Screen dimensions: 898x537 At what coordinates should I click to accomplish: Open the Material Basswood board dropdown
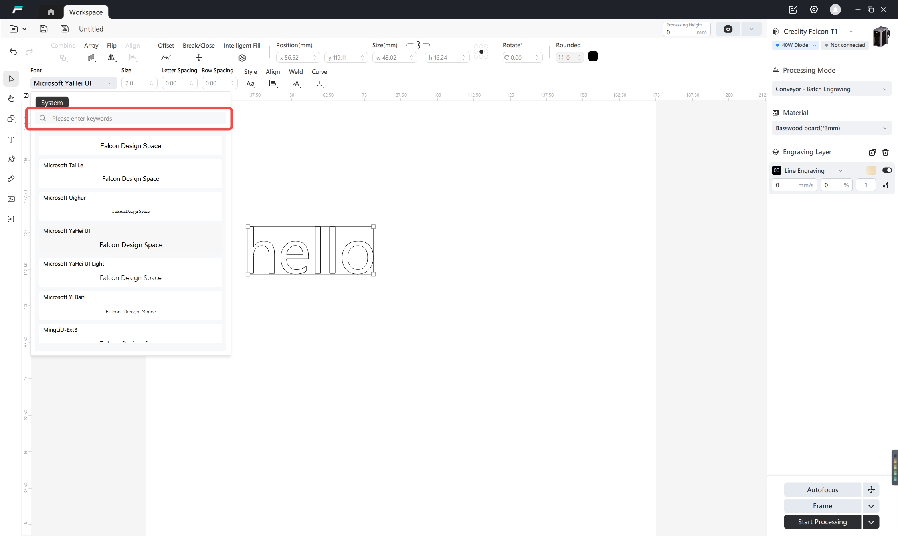[831, 128]
